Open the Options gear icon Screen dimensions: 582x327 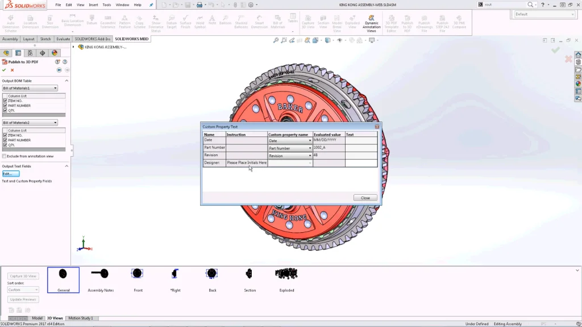tap(251, 5)
